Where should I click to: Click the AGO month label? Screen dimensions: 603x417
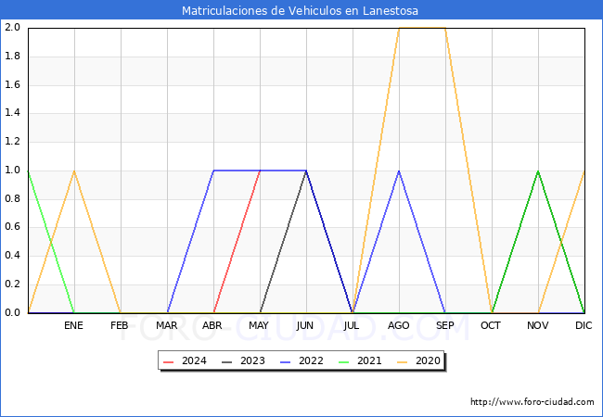[398, 325]
